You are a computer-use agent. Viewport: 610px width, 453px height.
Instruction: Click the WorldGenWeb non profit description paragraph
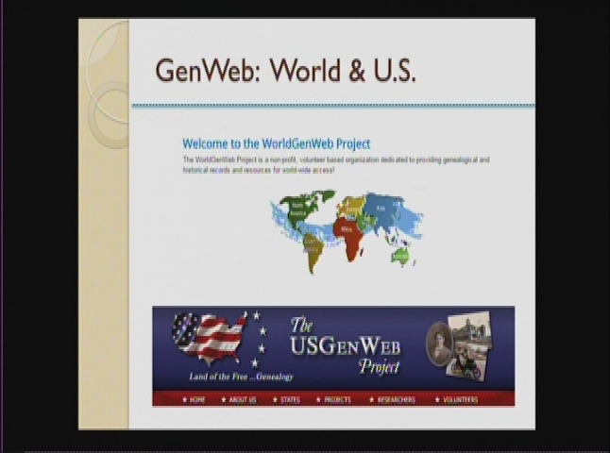(x=336, y=165)
